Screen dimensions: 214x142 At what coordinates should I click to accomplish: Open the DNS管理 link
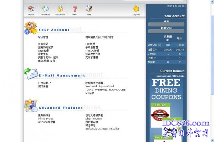[44, 51]
